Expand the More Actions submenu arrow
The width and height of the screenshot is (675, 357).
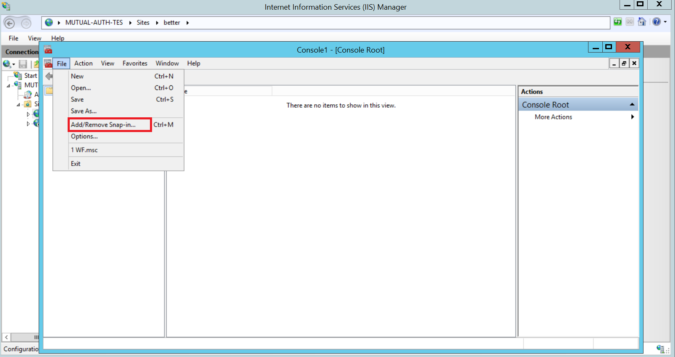click(632, 117)
